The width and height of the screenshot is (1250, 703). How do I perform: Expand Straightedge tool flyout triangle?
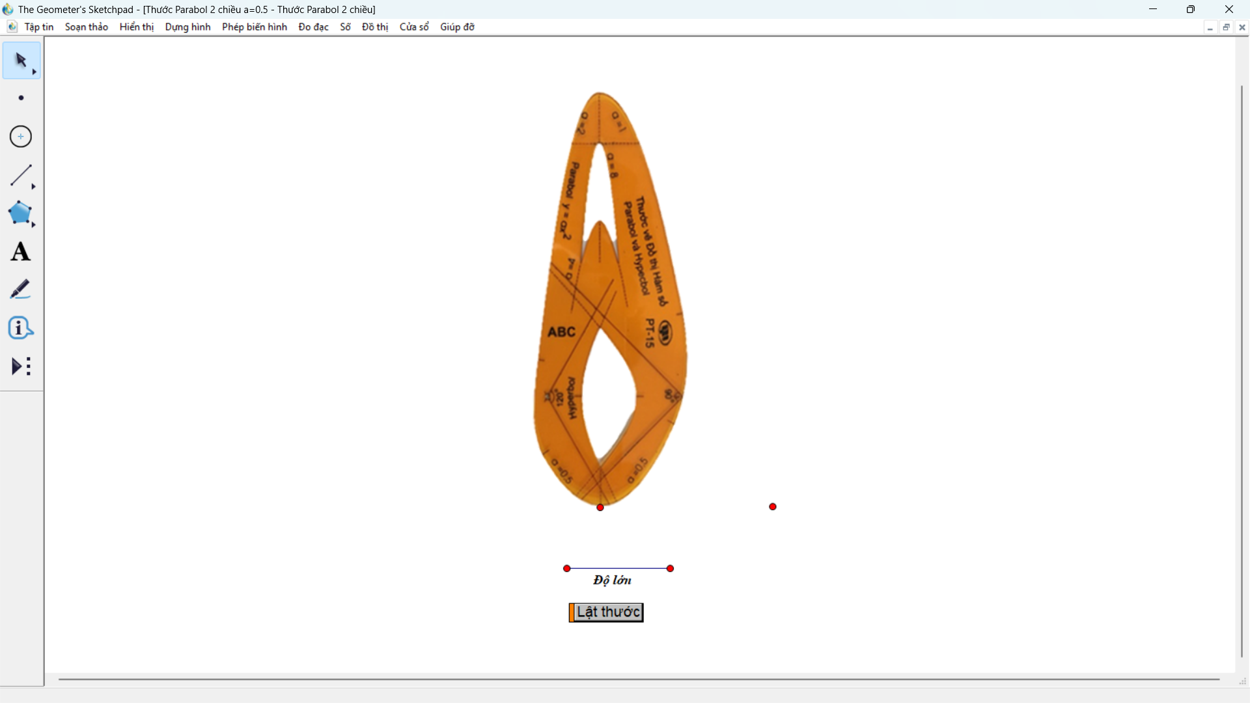pyautogui.click(x=34, y=187)
